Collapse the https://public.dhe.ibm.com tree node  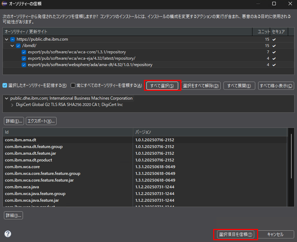click(7, 39)
